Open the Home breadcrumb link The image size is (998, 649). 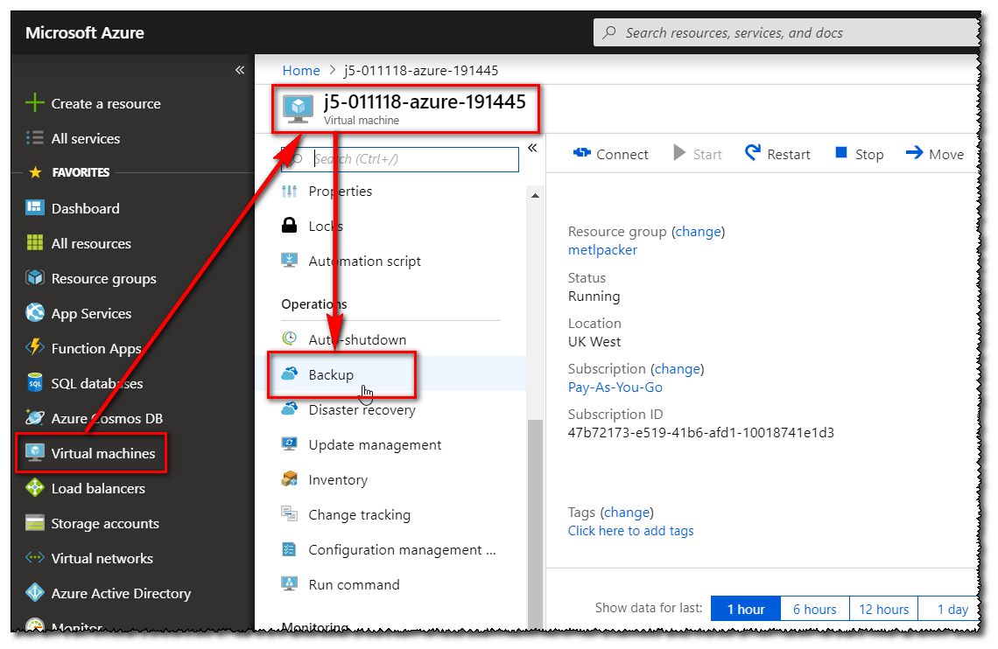[301, 71]
